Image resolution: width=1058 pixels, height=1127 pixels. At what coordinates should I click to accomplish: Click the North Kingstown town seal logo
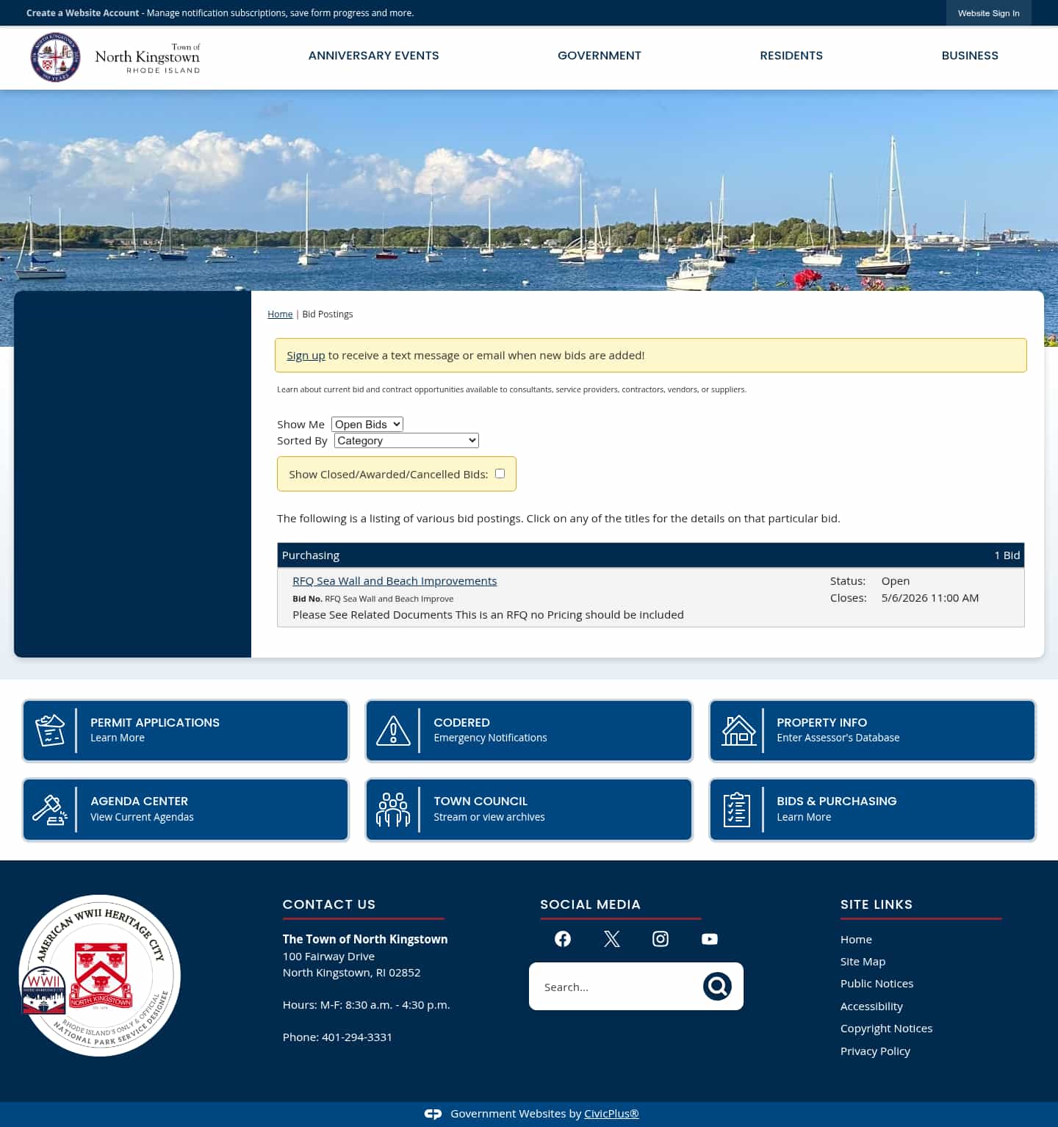(x=55, y=57)
